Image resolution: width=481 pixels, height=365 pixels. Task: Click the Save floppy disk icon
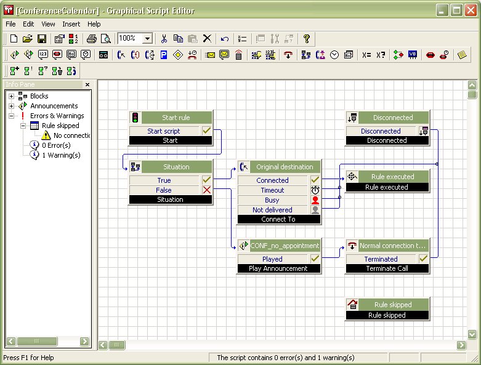42,39
